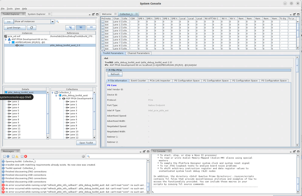Open the 'Show all instances' dropdown
The image size is (302, 196).
click(x=52, y=22)
